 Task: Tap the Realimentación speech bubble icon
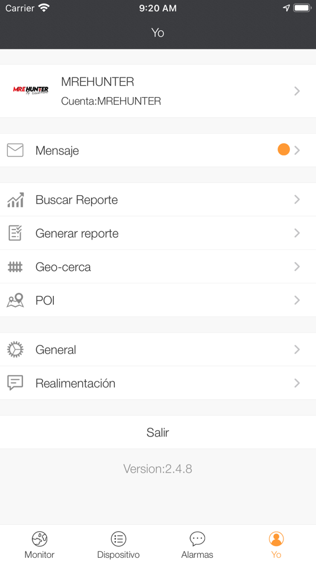(x=15, y=383)
